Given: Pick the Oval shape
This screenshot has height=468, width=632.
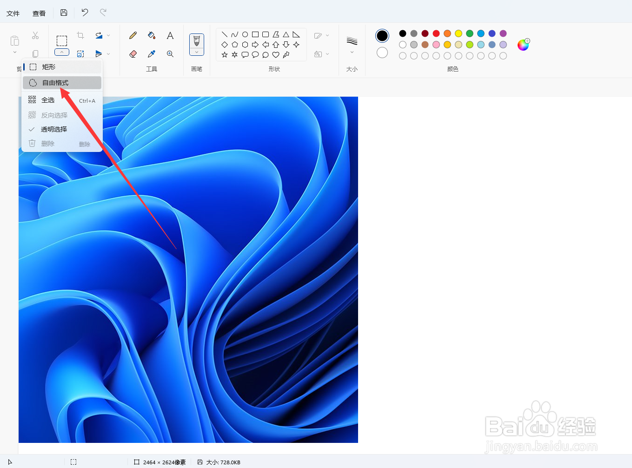Looking at the screenshot, I should click(x=245, y=34).
